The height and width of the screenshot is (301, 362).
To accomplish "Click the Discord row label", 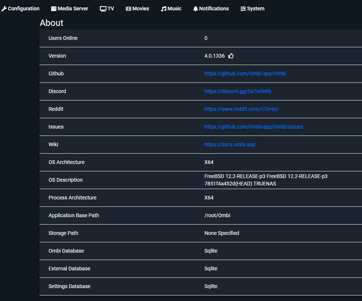I will [57, 91].
